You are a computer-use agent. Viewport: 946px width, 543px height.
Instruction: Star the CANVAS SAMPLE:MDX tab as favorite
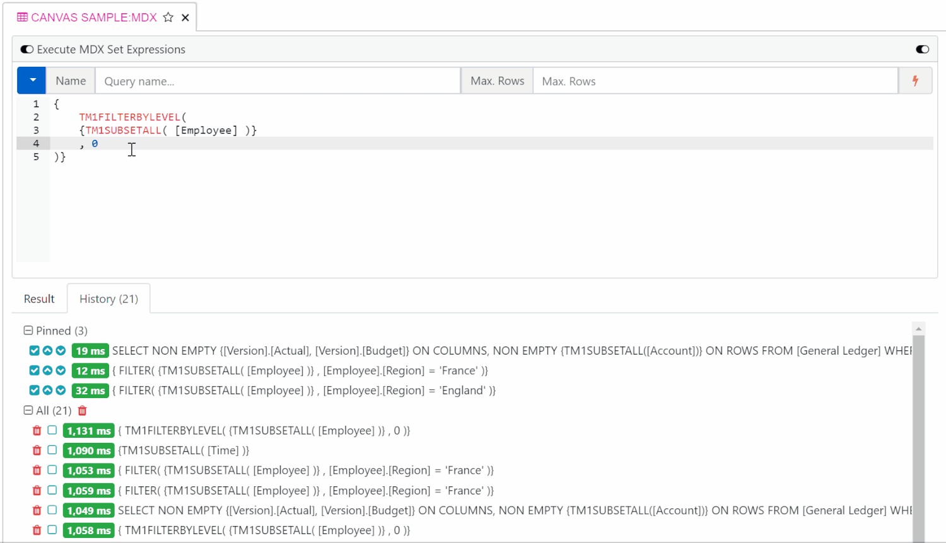168,17
